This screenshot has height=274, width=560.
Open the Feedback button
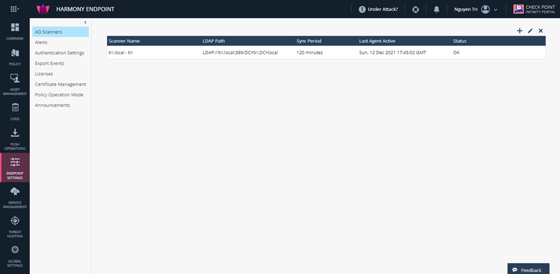pos(528,269)
